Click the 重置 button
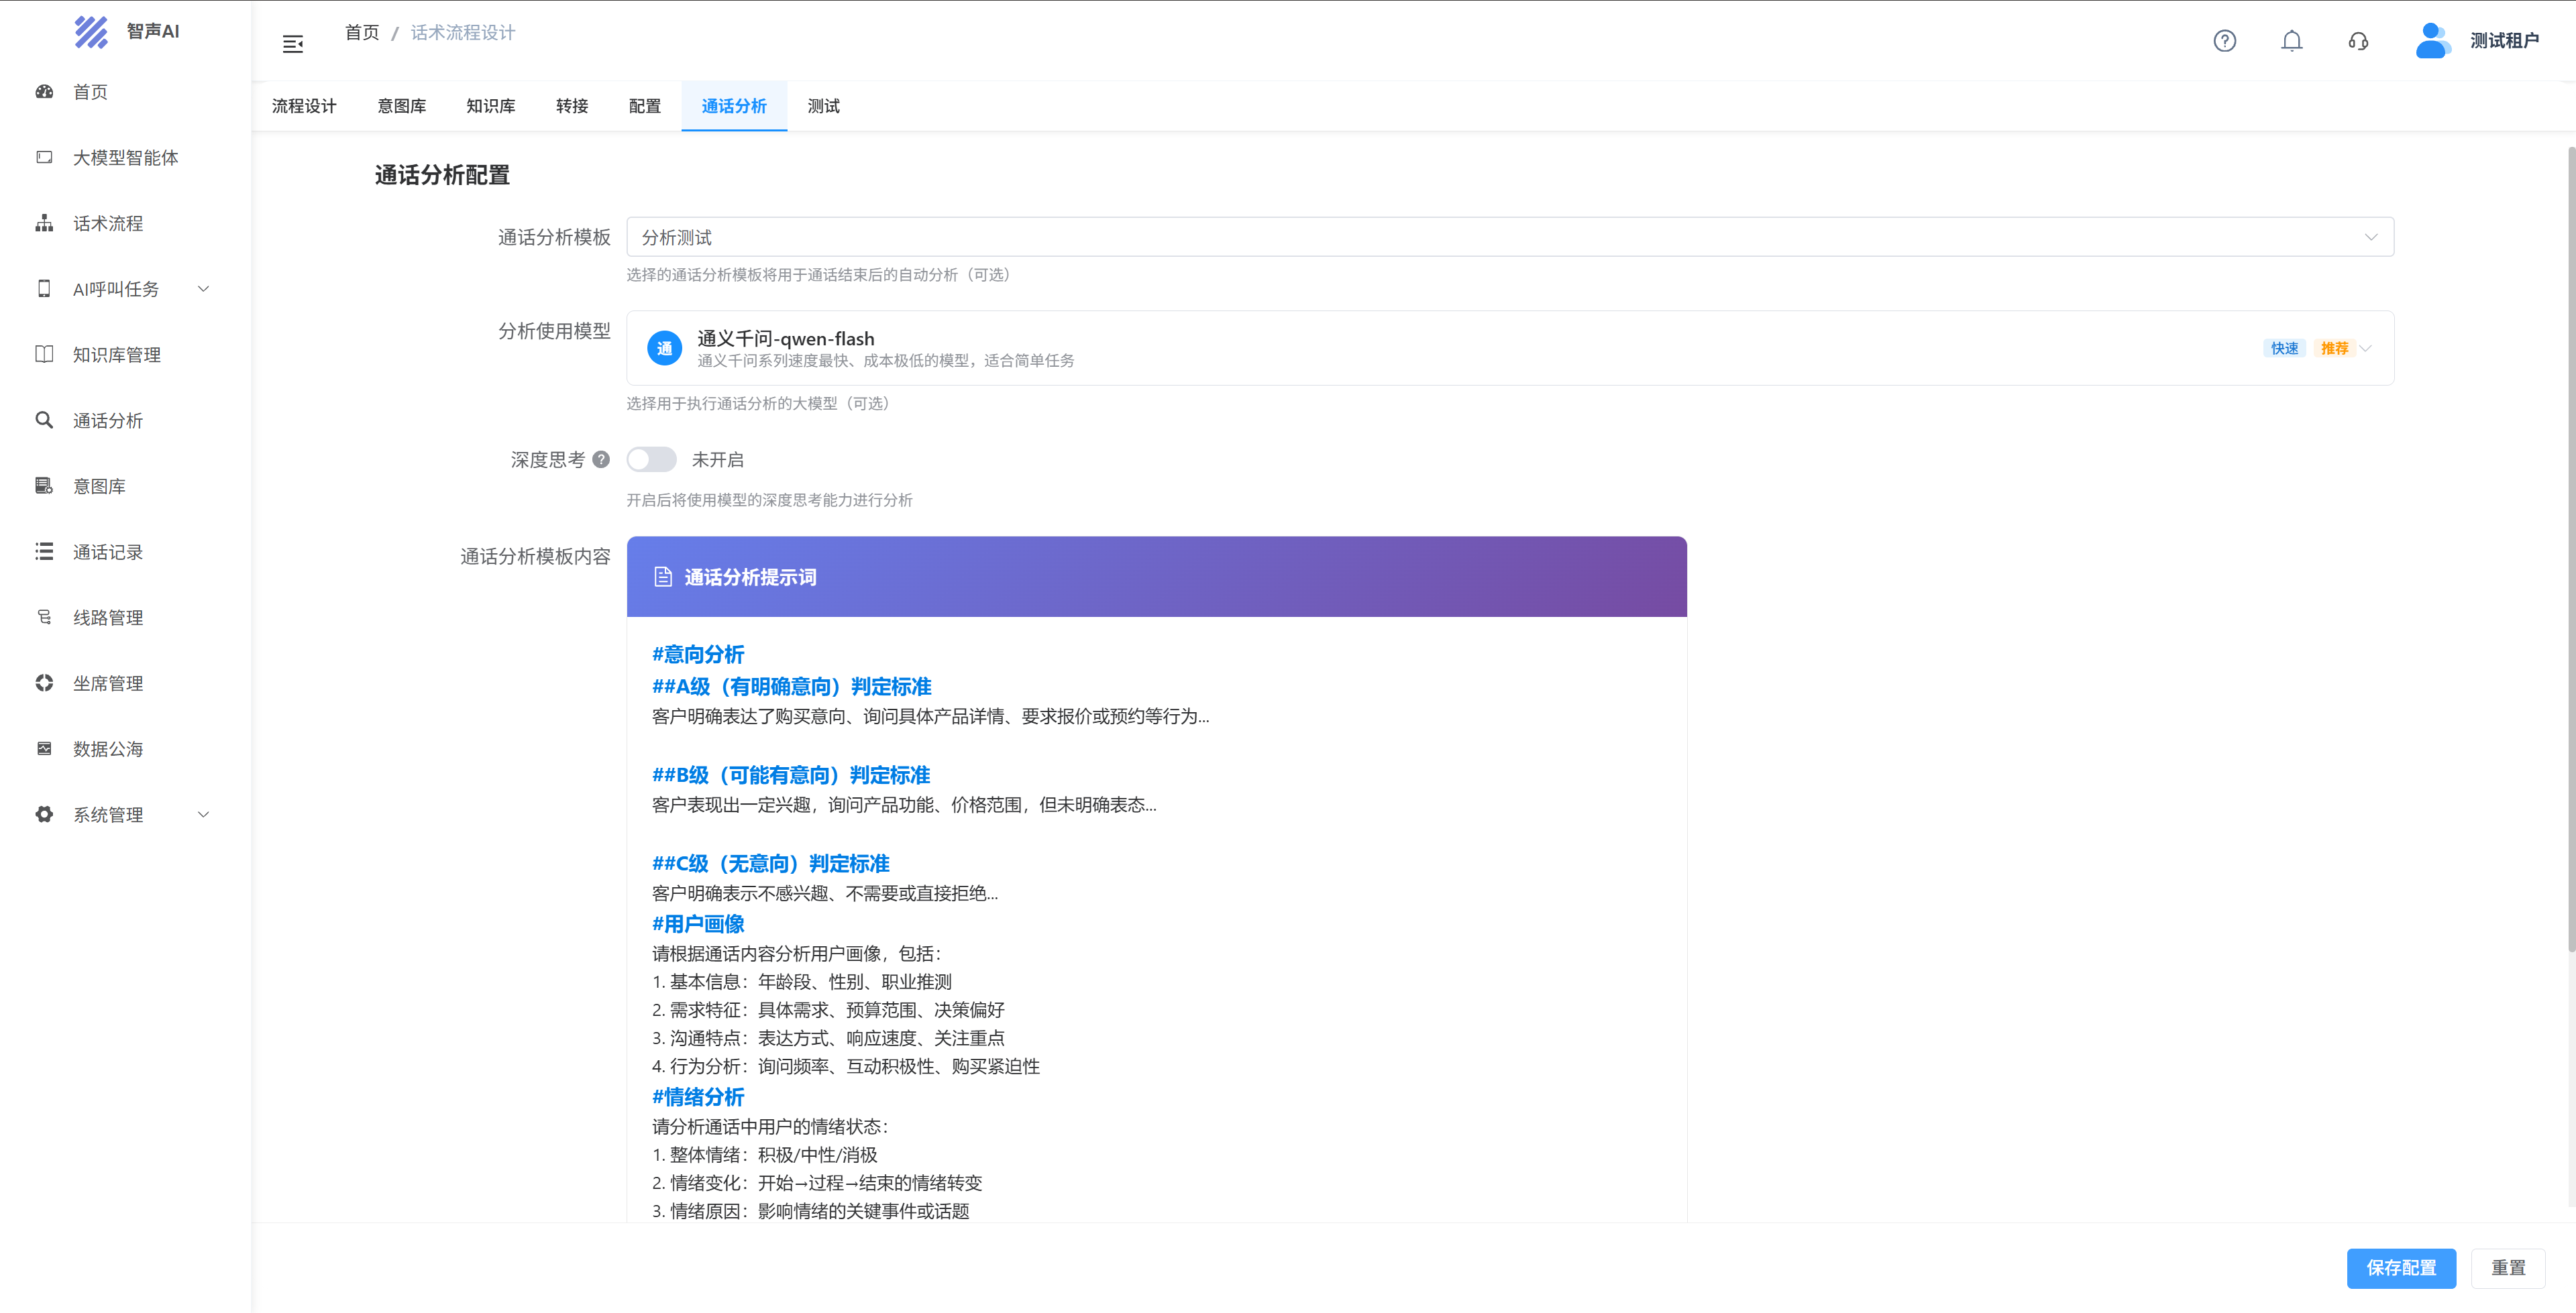The height and width of the screenshot is (1313, 2576). pos(2507,1267)
